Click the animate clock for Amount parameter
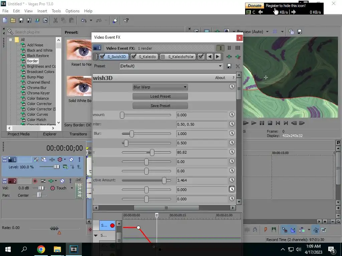 pyautogui.click(x=232, y=114)
